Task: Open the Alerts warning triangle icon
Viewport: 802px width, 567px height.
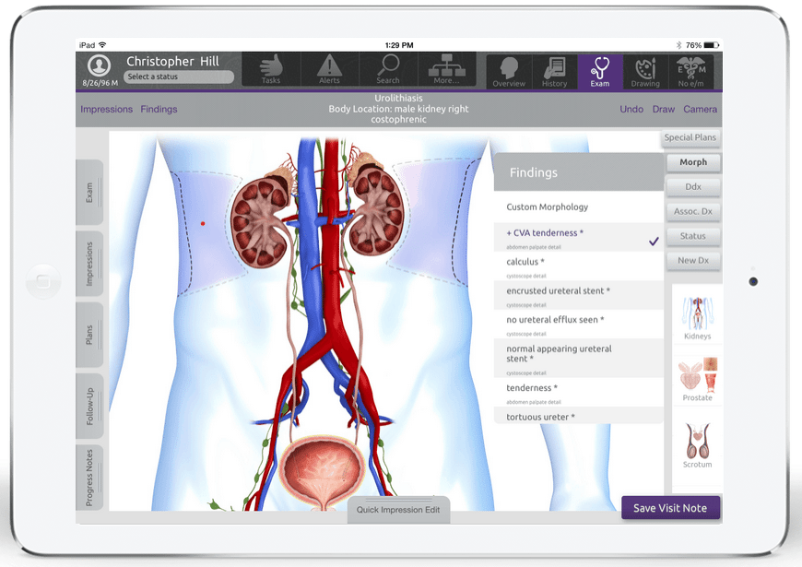Action: point(329,69)
